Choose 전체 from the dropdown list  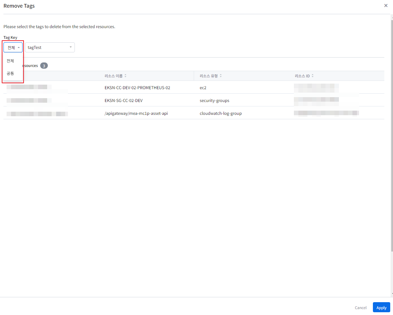click(10, 61)
